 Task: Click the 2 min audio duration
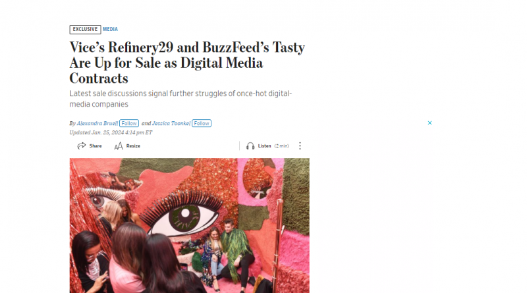(282, 146)
